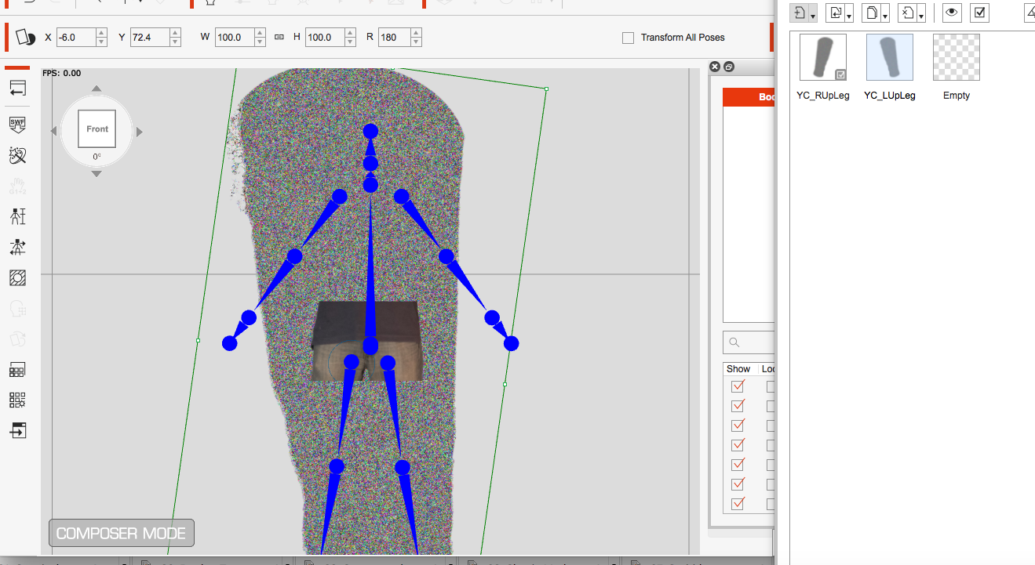
Task: Uncheck the second Show checkbox in the list
Action: click(x=738, y=406)
